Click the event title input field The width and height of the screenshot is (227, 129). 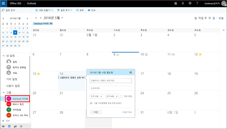coord(111,81)
